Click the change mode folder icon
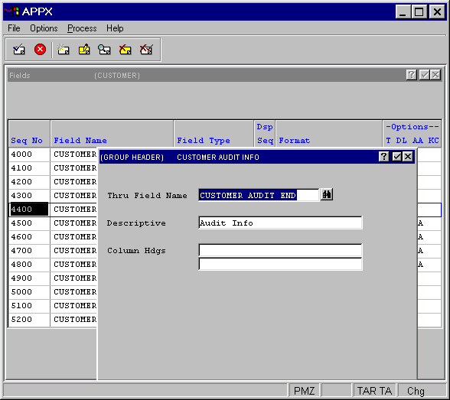This screenshot has height=400, width=450. (x=84, y=50)
